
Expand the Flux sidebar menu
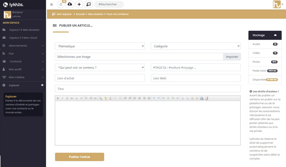23,54
